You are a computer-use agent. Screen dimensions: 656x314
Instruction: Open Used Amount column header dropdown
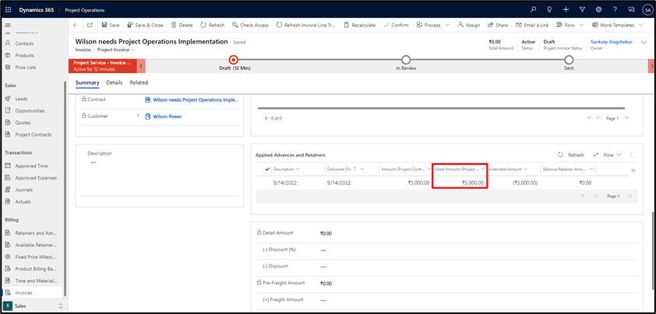[482, 169]
